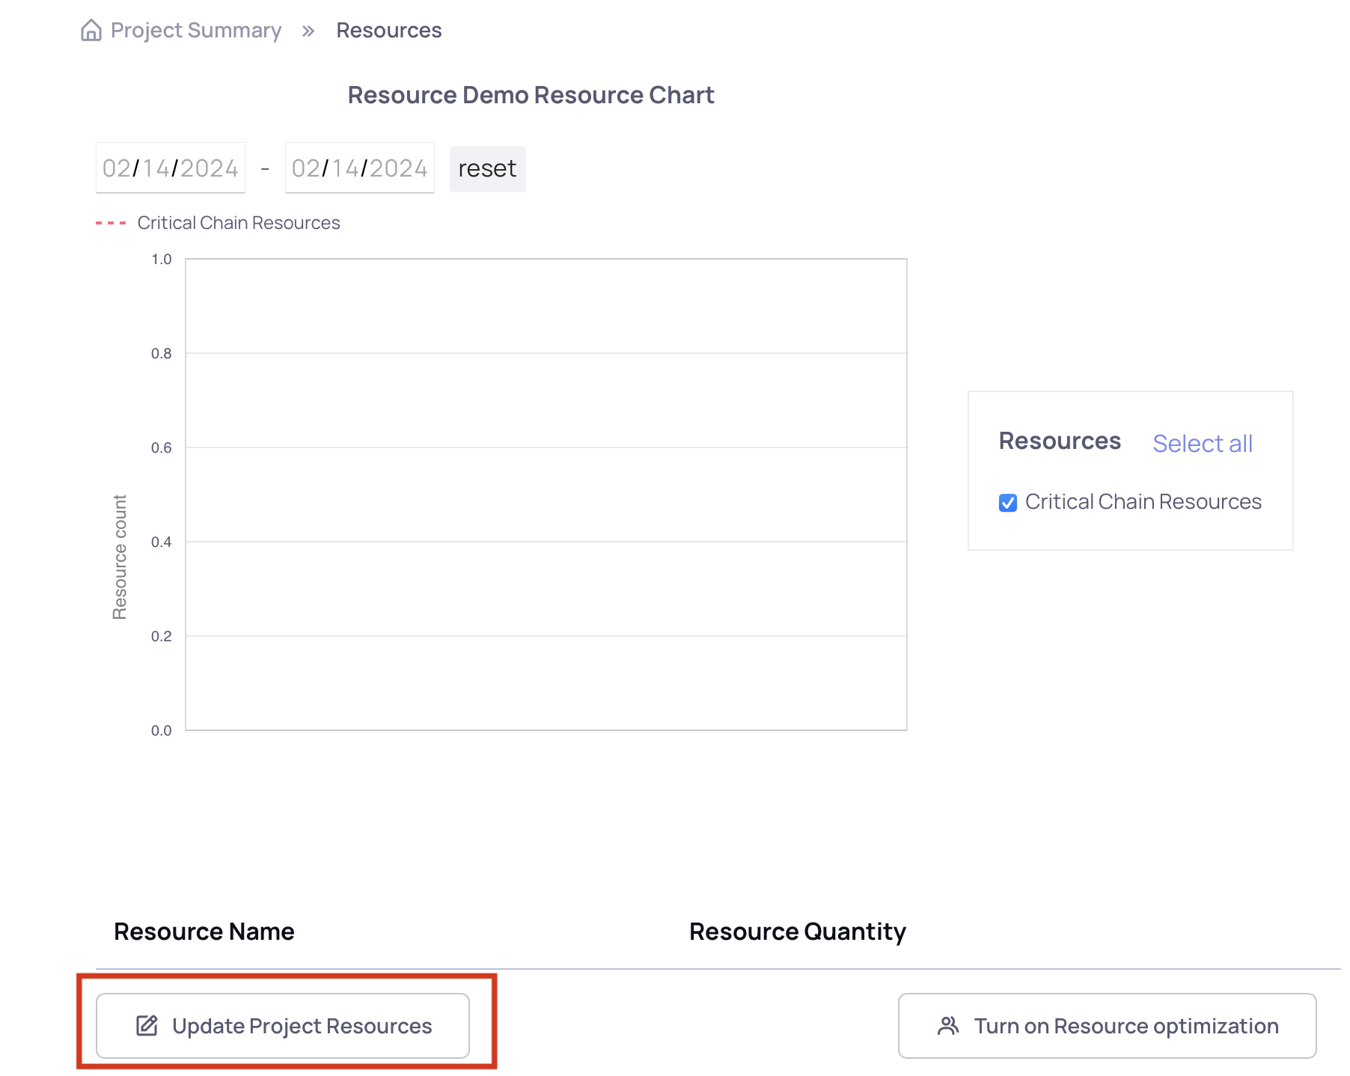Click Select all in the Resources panel
Image resolution: width=1350 pixels, height=1076 pixels.
(x=1203, y=443)
